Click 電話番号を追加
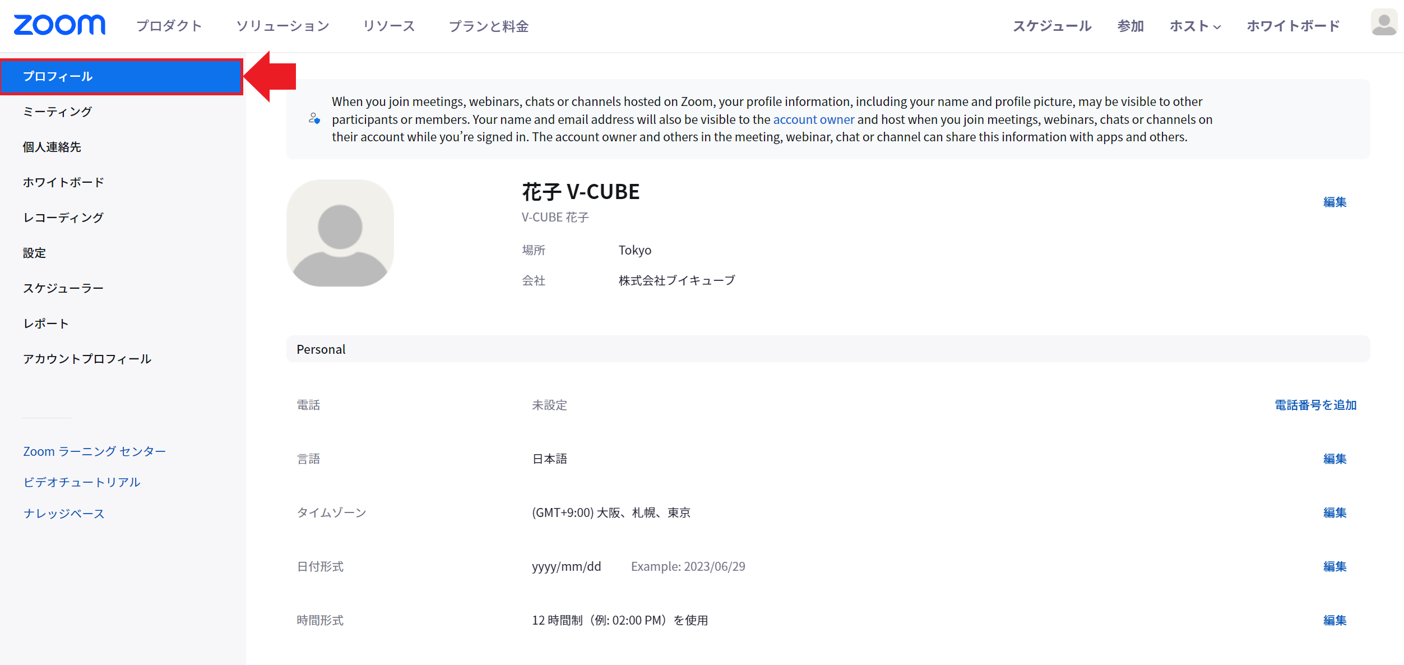This screenshot has height=665, width=1404. pos(1315,405)
